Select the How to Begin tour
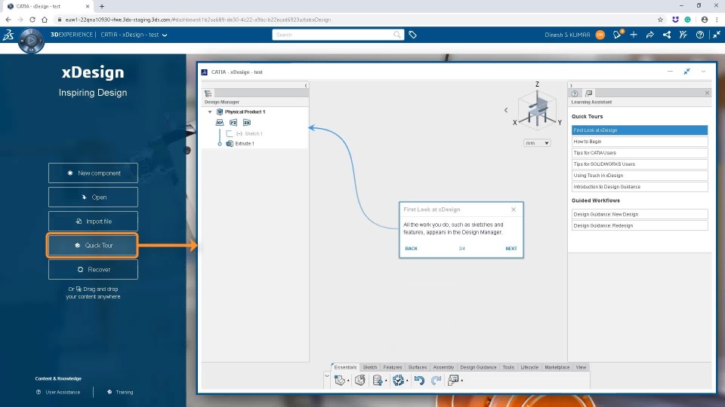725x407 pixels. tap(640, 142)
